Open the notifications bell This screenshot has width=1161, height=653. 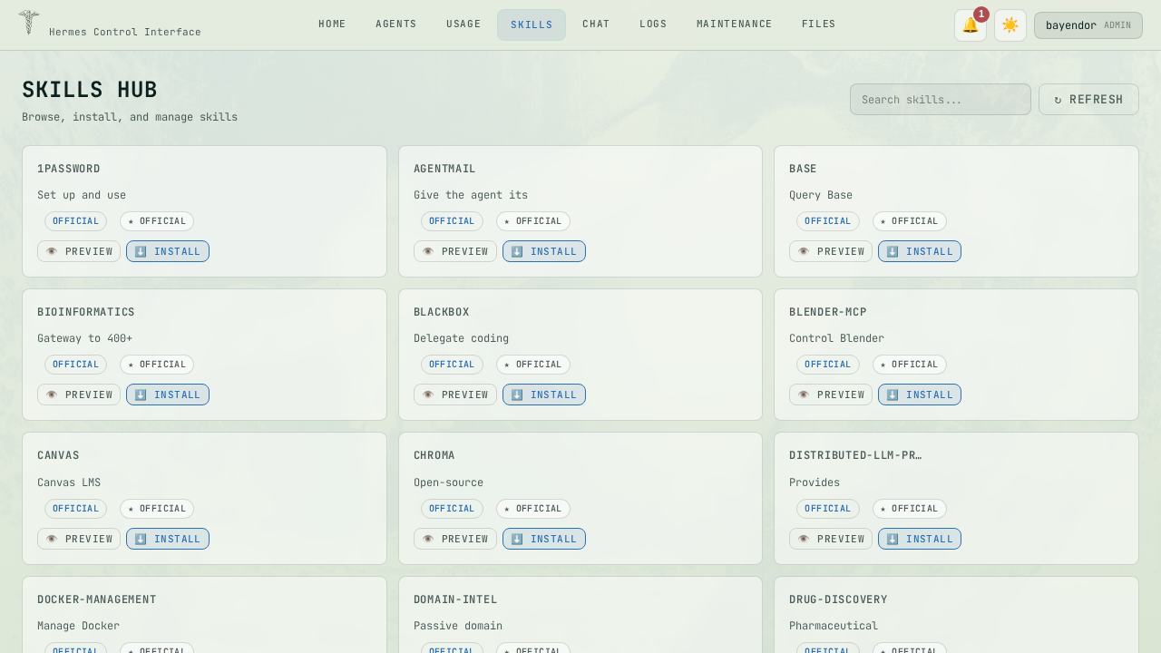(x=970, y=25)
